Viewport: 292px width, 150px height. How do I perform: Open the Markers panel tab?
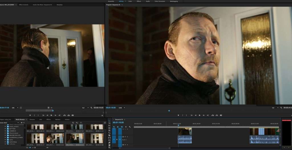[58, 120]
